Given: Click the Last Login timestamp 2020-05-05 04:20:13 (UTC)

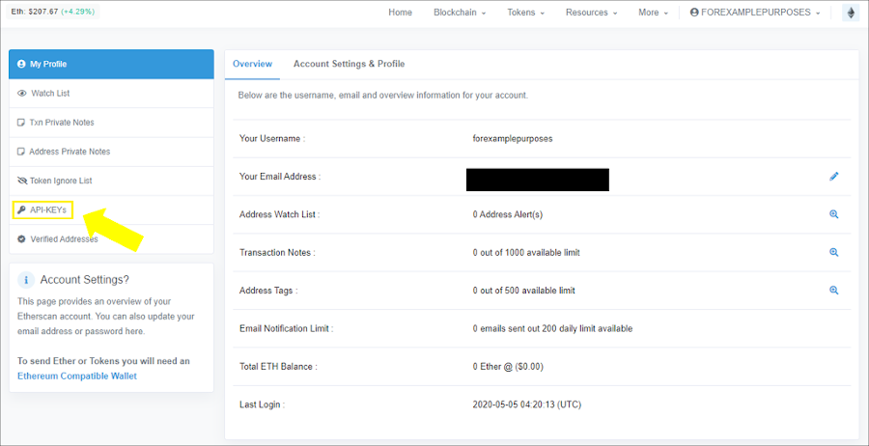Looking at the screenshot, I should [527, 404].
